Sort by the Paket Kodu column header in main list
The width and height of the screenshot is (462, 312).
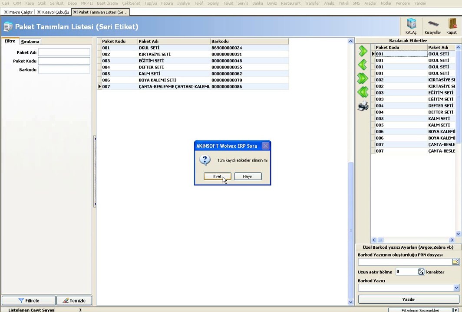tap(119, 41)
